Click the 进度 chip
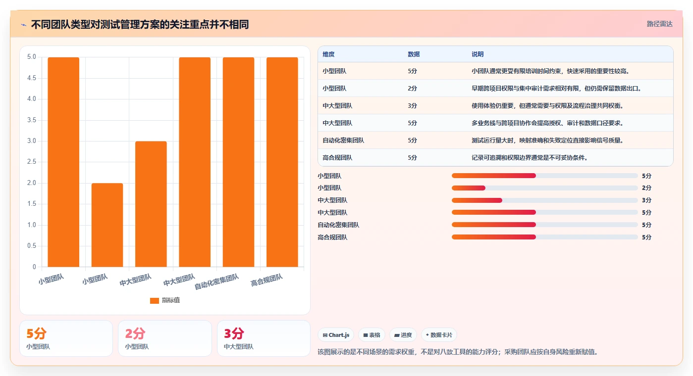 click(x=403, y=335)
